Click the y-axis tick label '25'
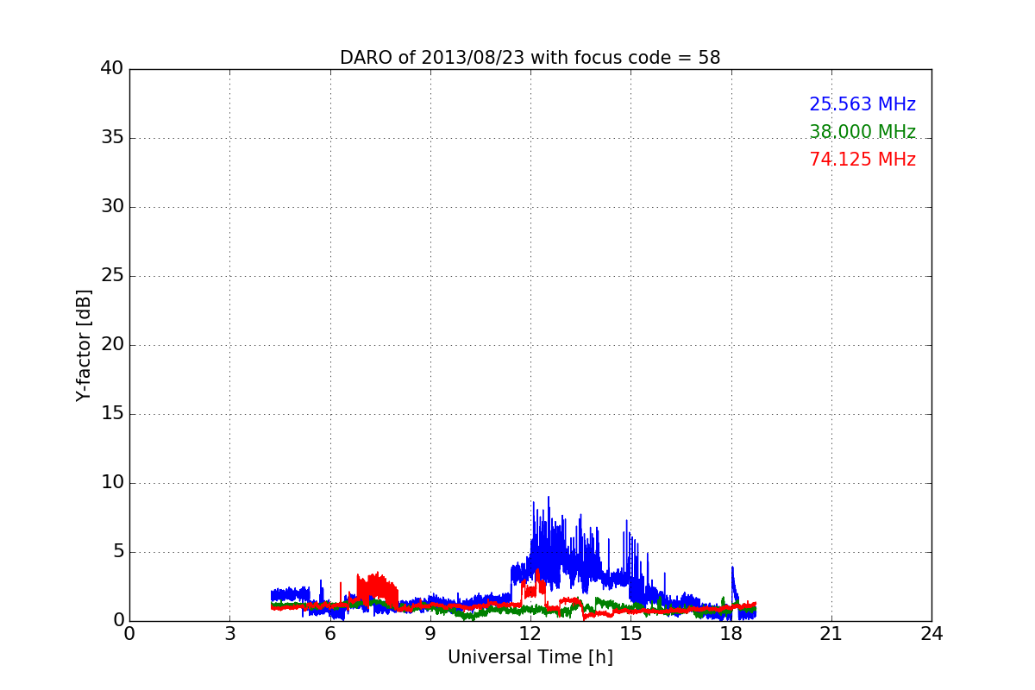Image resolution: width=1035 pixels, height=690 pixels. pyautogui.click(x=112, y=276)
